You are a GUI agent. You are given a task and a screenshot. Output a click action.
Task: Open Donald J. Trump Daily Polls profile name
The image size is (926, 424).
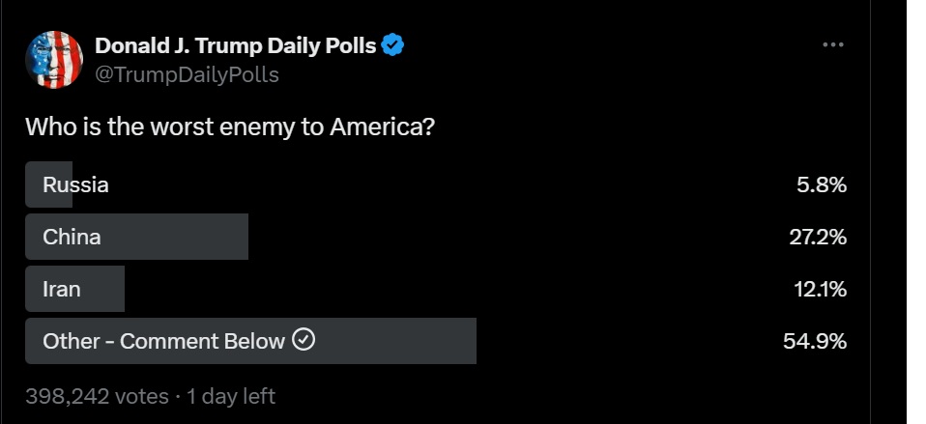tap(236, 45)
